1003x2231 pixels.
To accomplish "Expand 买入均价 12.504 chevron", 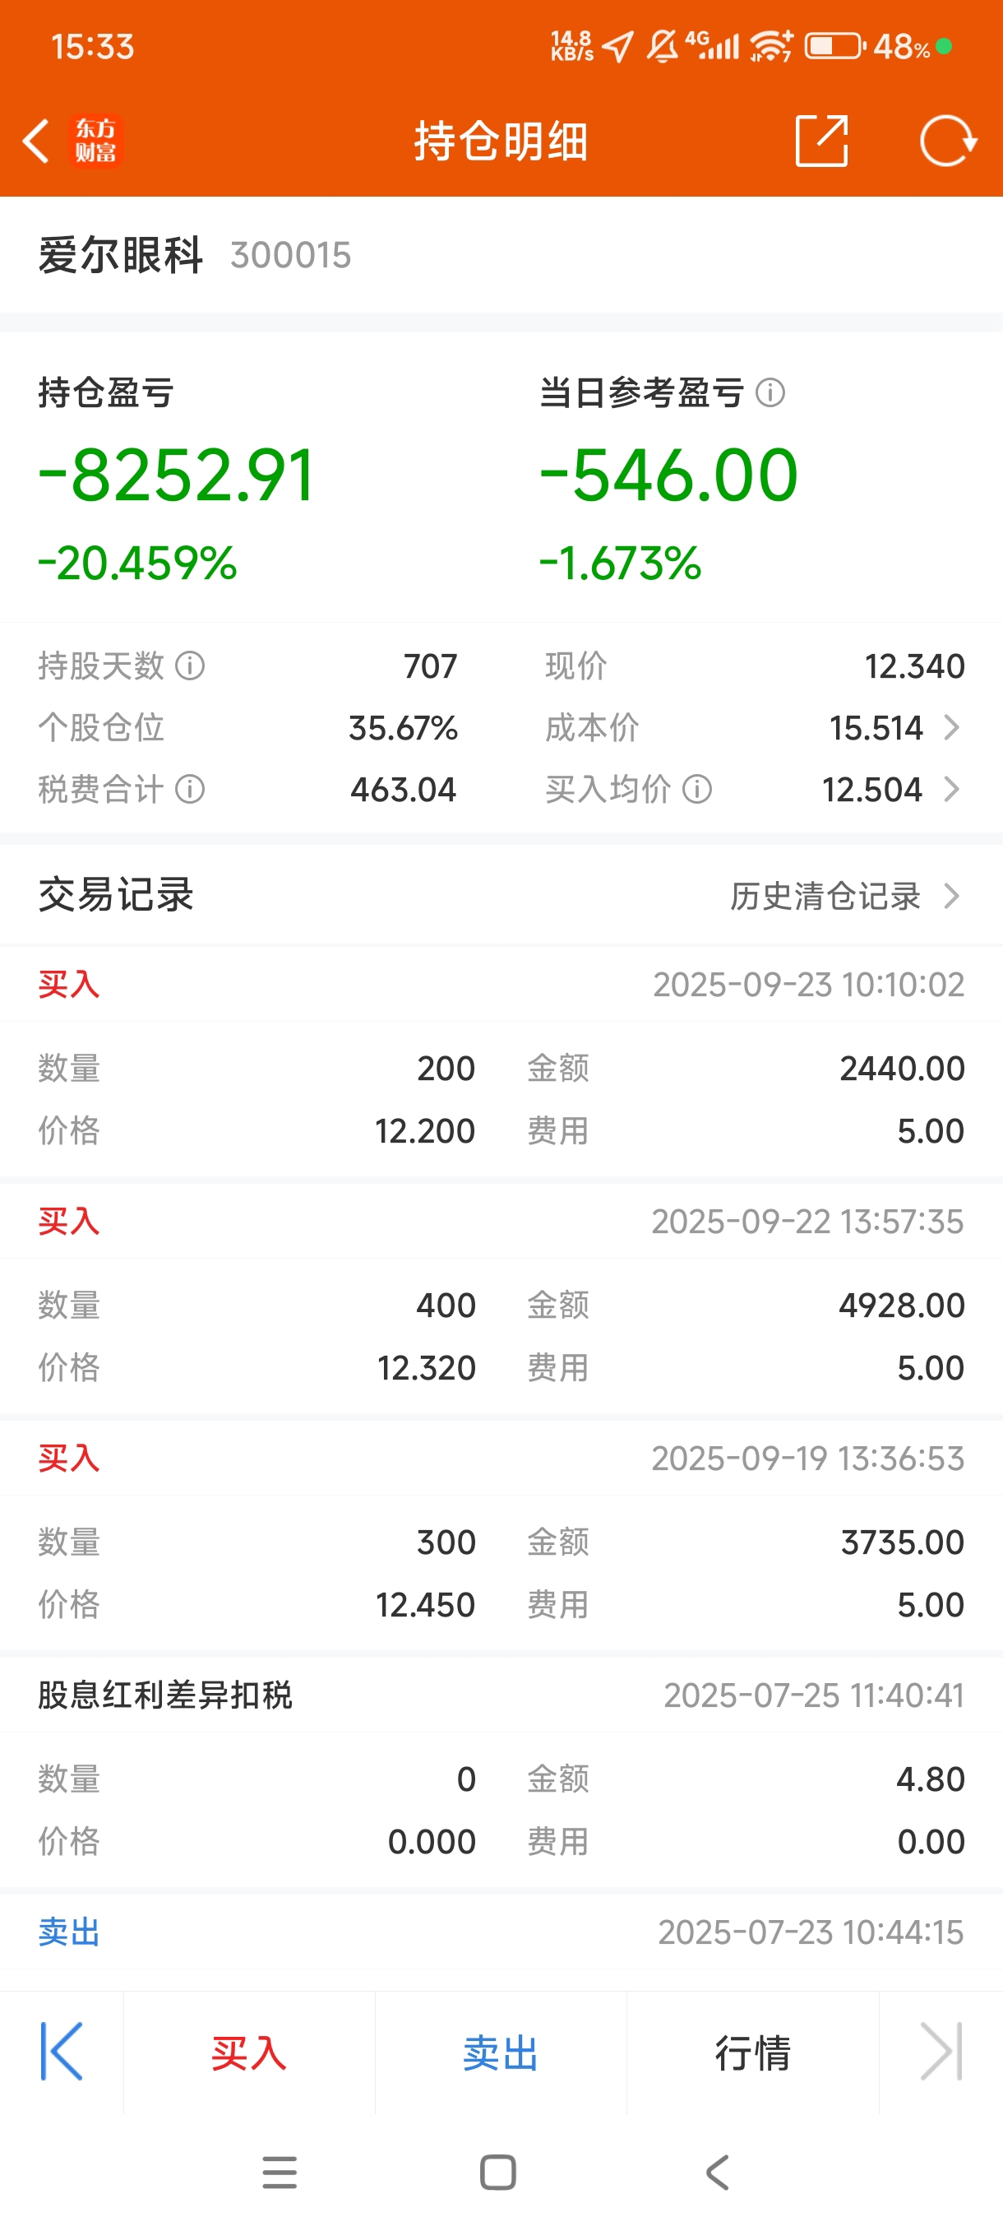I will (x=951, y=789).
